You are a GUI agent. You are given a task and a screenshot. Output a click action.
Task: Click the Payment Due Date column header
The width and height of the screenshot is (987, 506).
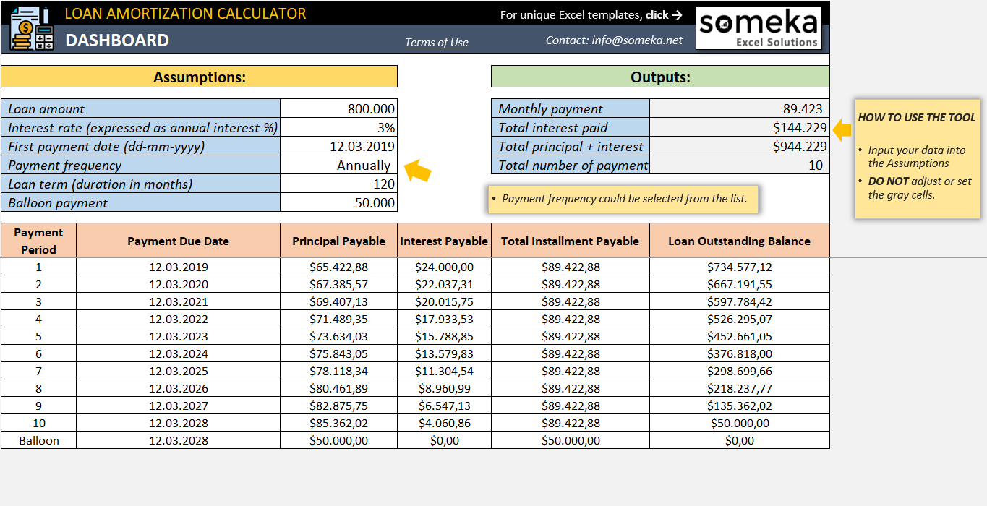coord(179,241)
